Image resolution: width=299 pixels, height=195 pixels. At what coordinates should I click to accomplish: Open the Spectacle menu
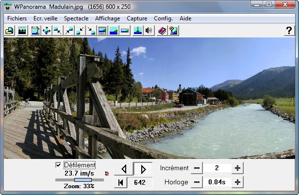pyautogui.click(x=76, y=18)
